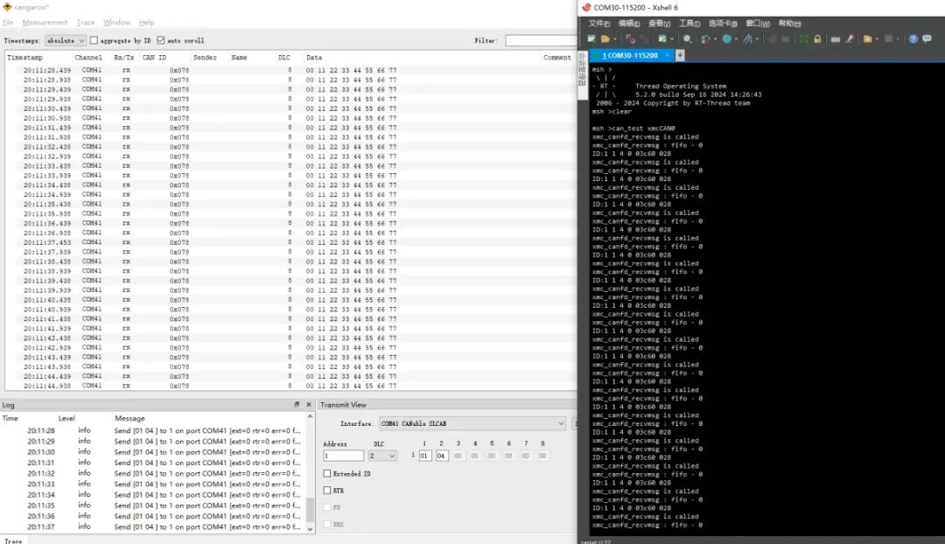
Task: Click the Message column header in Log
Action: pos(129,418)
